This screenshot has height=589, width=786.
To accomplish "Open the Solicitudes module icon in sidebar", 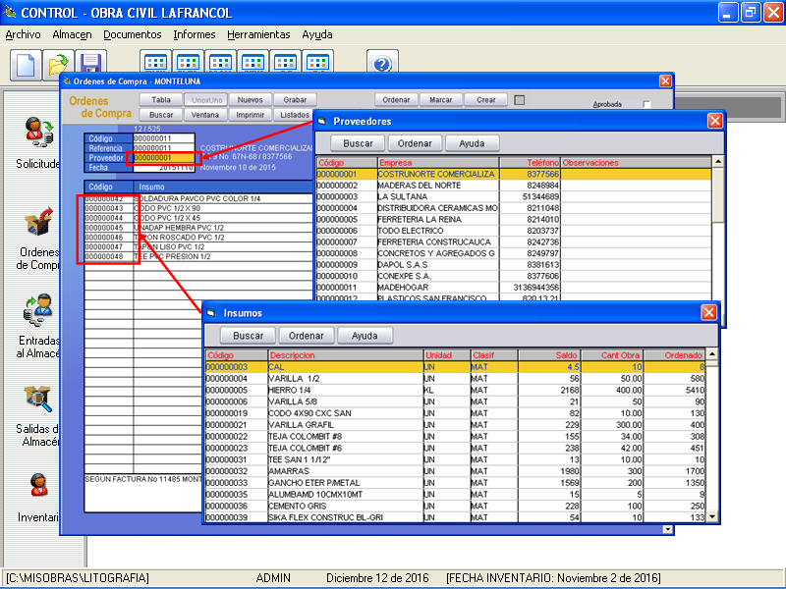I will (39, 133).
